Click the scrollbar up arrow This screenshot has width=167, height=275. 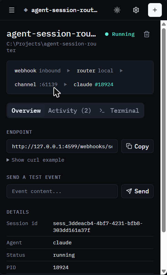[164, 24]
